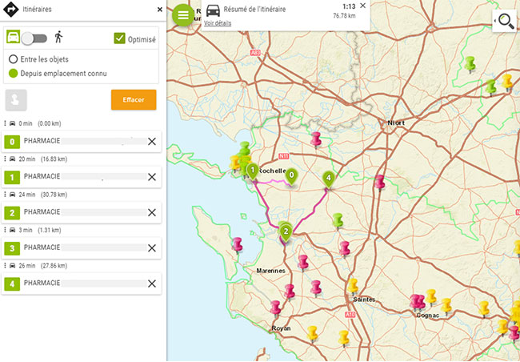Click the Itinéraires panel header icon
The width and height of the screenshot is (520, 362).
10,9
